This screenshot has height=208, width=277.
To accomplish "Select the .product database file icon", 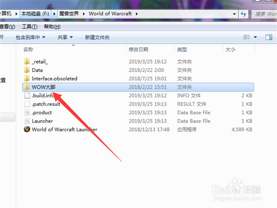I will (27, 112).
